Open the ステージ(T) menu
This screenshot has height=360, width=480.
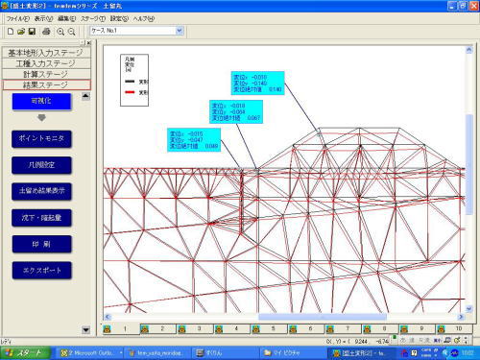93,18
